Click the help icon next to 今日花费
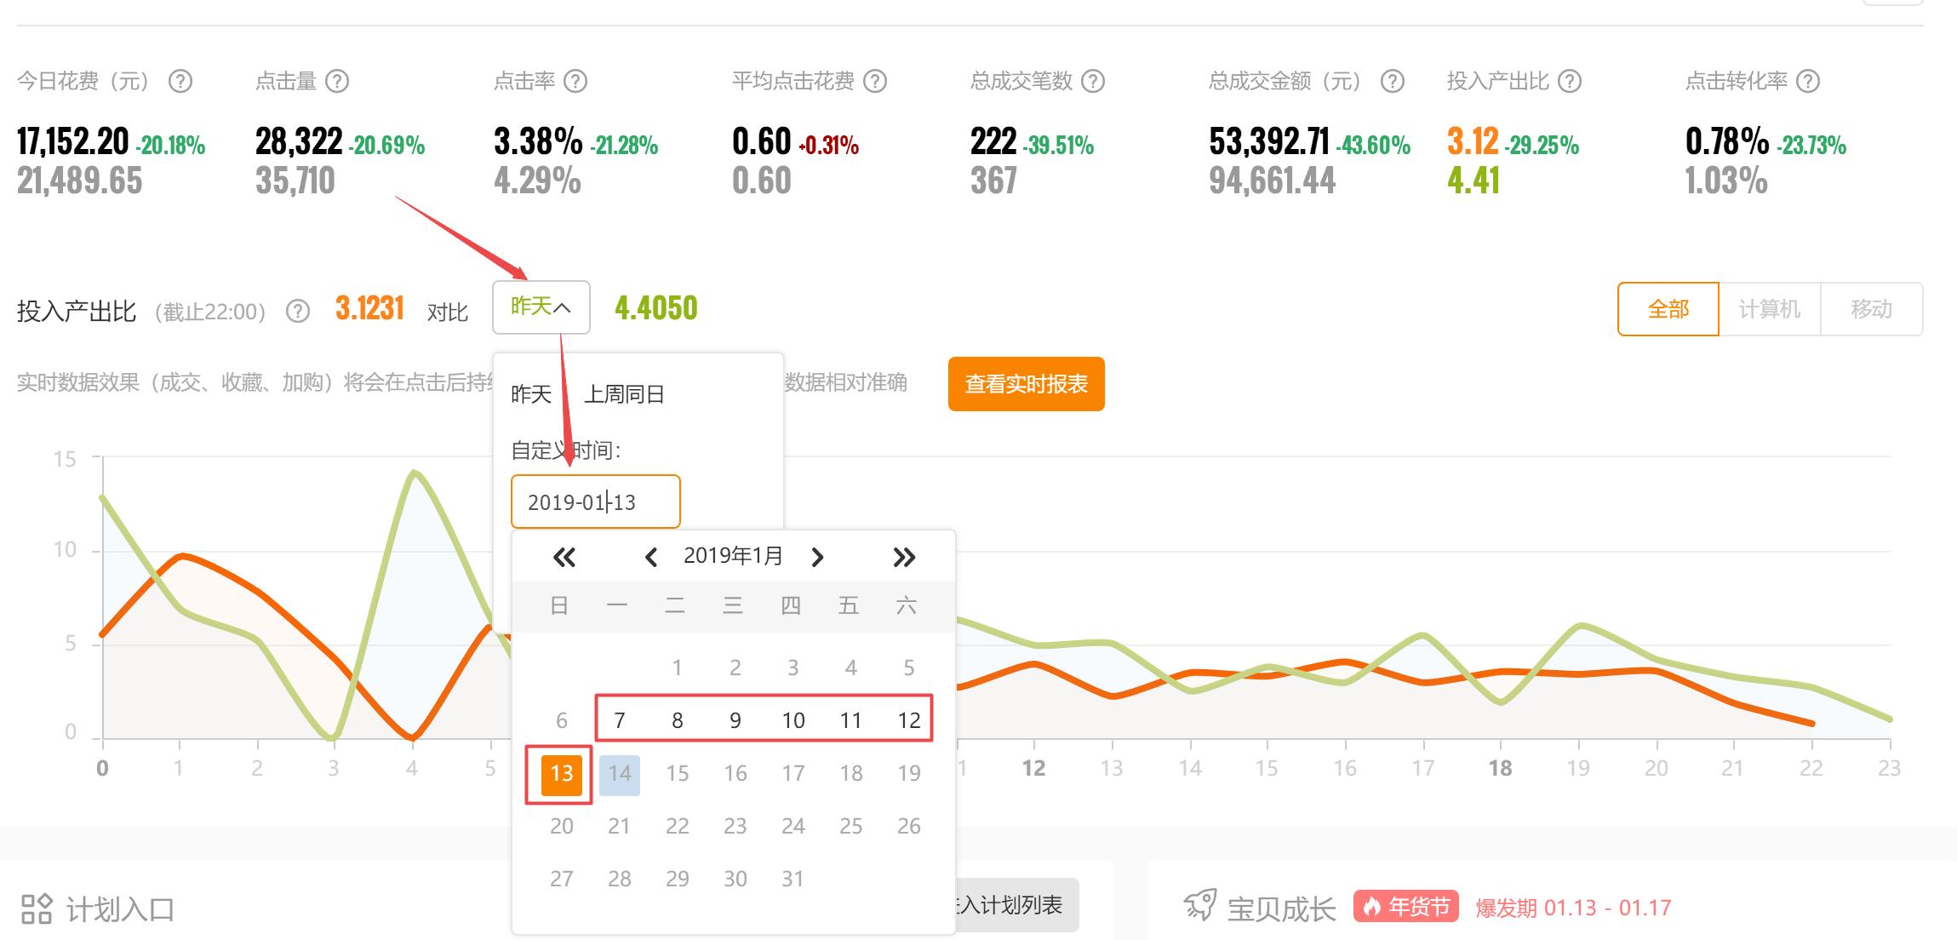The image size is (1957, 940). click(x=181, y=81)
